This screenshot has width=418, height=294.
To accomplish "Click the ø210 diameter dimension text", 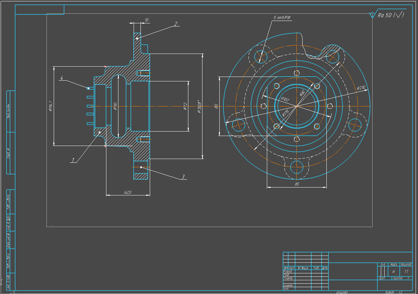I will [x=361, y=88].
